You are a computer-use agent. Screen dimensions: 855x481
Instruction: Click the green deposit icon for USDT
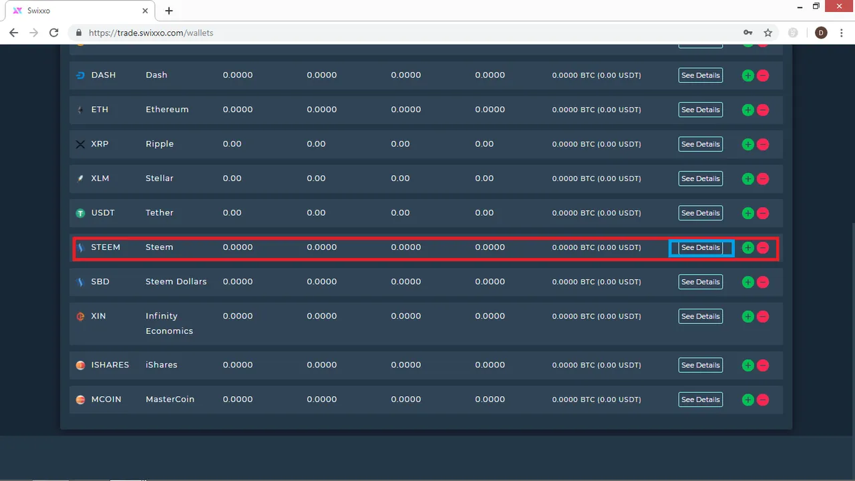point(748,213)
